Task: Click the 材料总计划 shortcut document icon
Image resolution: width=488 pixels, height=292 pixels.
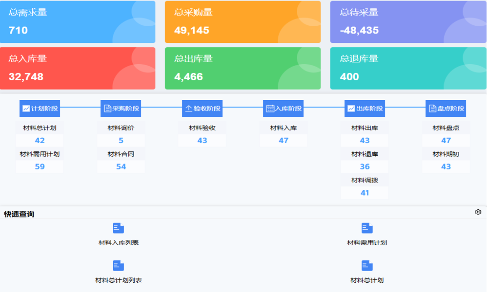Action: [367, 266]
